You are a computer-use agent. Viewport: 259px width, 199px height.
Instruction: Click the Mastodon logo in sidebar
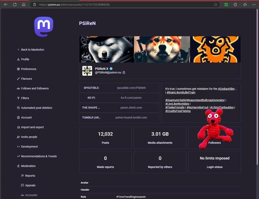pyautogui.click(x=44, y=26)
